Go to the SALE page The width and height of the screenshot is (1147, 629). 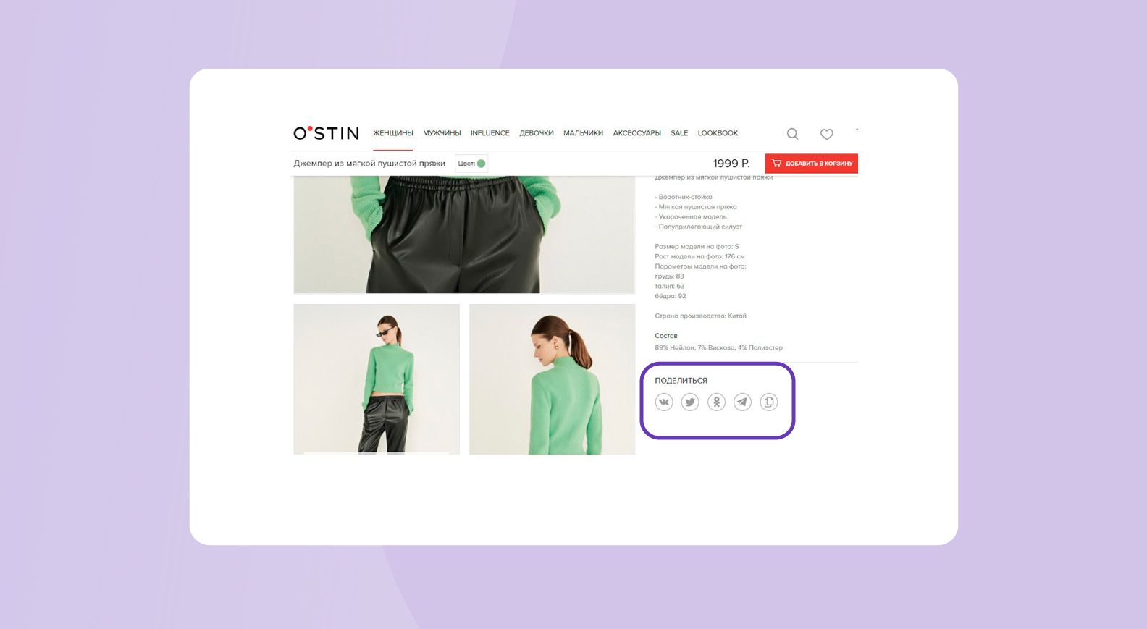[679, 133]
